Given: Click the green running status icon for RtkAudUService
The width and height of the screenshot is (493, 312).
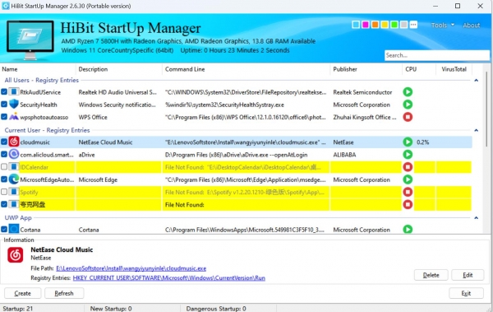Looking at the screenshot, I should (408, 92).
